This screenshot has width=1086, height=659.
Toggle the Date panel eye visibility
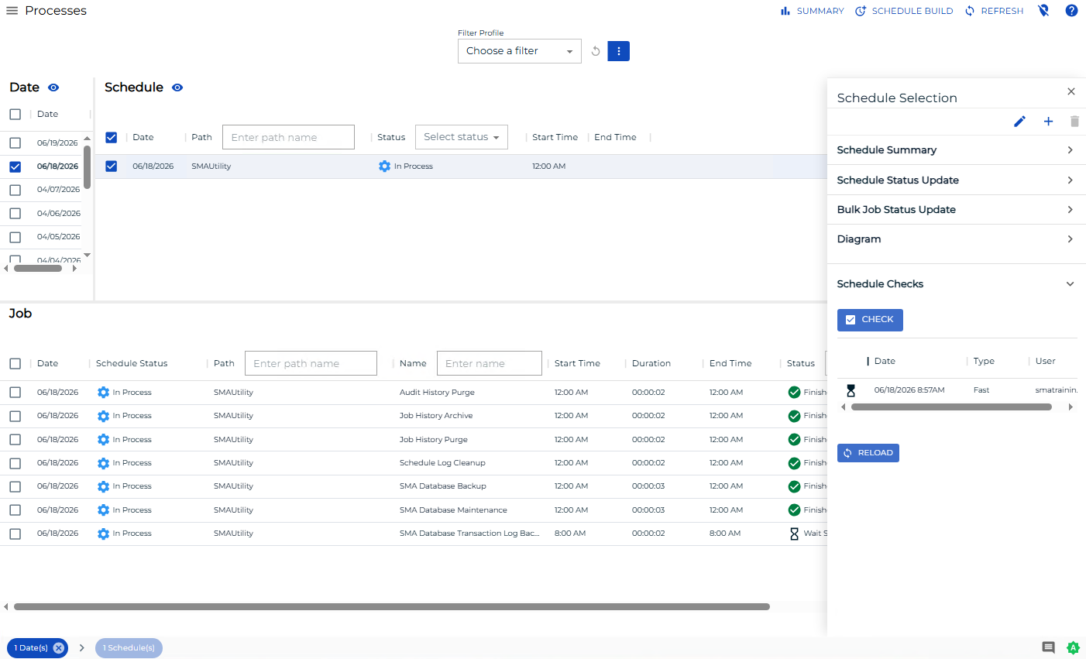point(53,88)
